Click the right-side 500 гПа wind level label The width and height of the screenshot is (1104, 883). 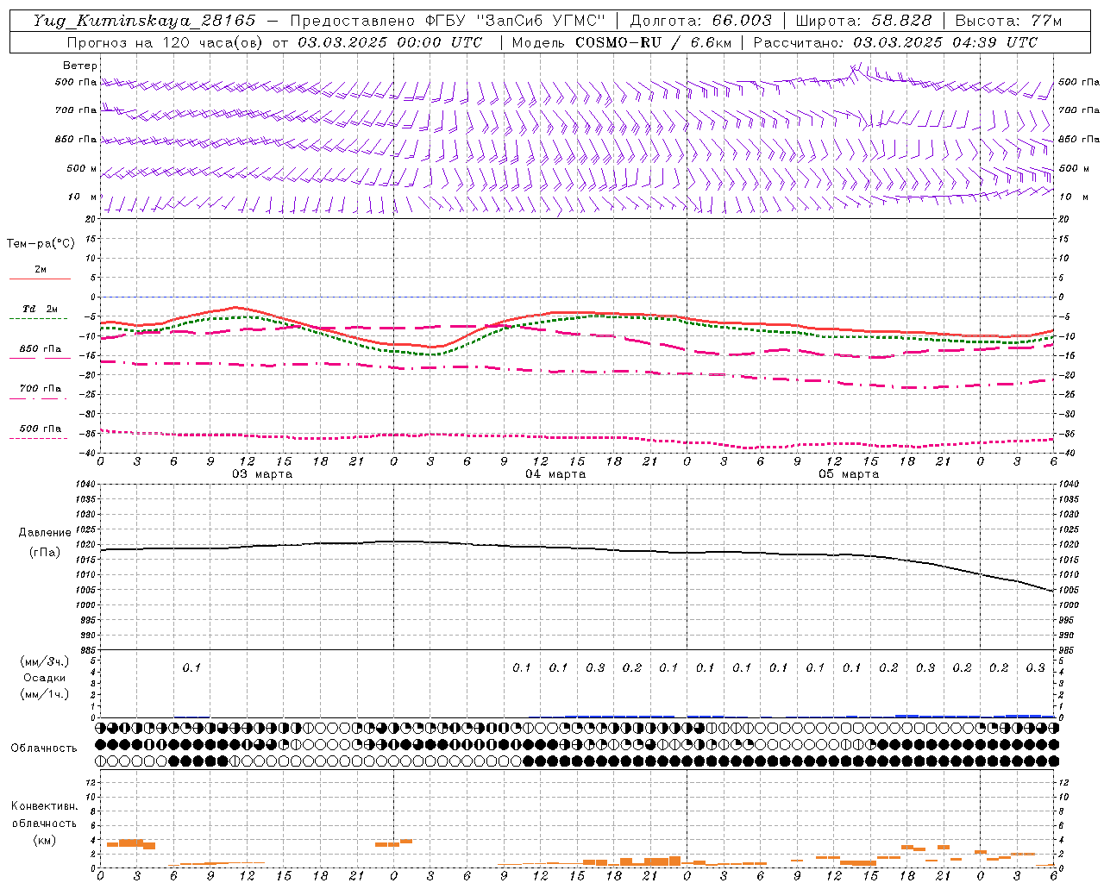[1079, 82]
